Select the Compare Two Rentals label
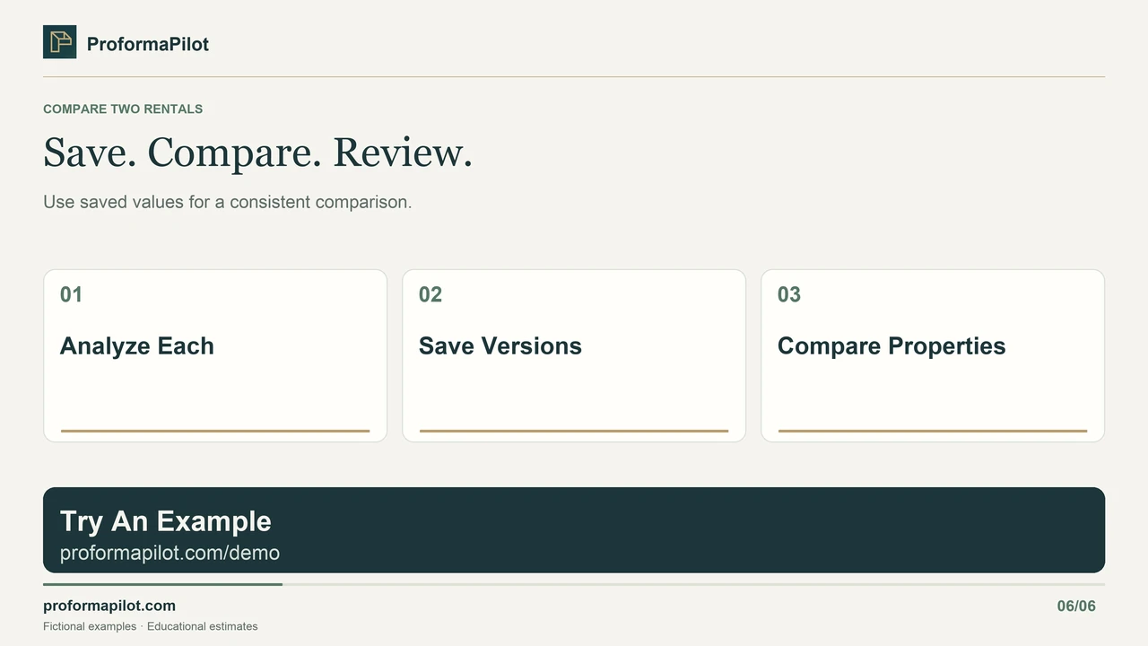Screen dimensions: 1148x646 pyautogui.click(x=123, y=109)
